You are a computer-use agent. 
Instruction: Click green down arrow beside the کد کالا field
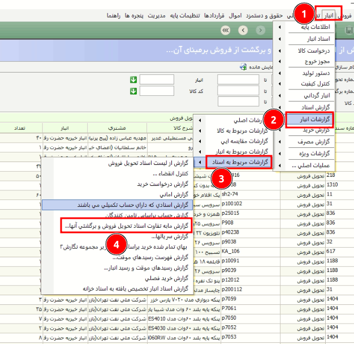click(x=133, y=91)
